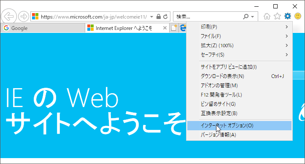Close the Internet Explorer window
Viewport: 305px width, 164px height.
[295, 6]
